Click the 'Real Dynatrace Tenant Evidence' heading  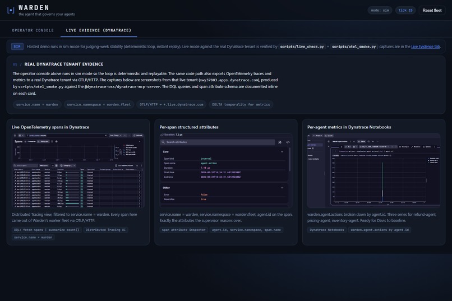coord(64,64)
